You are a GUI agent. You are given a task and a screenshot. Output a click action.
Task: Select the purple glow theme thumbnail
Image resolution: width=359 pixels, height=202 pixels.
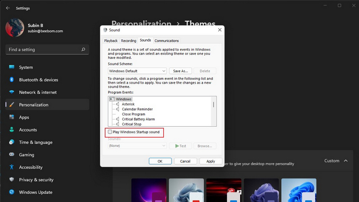tap(149, 190)
